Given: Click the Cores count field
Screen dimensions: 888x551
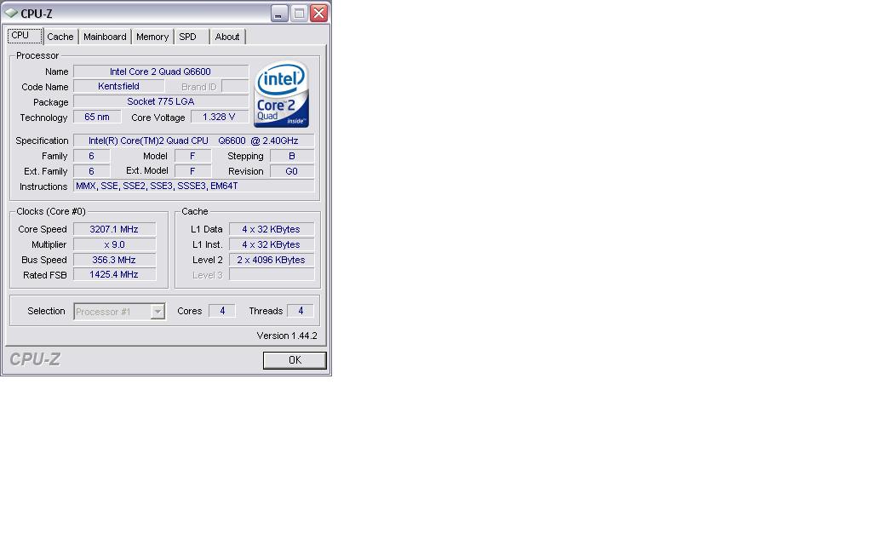Looking at the screenshot, I should point(222,311).
